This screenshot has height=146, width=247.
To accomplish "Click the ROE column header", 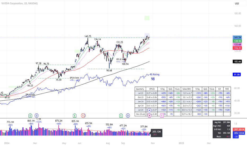I will click(227, 89).
